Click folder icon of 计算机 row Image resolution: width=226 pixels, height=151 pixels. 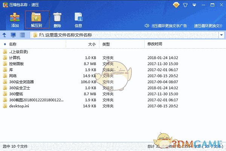5,58
